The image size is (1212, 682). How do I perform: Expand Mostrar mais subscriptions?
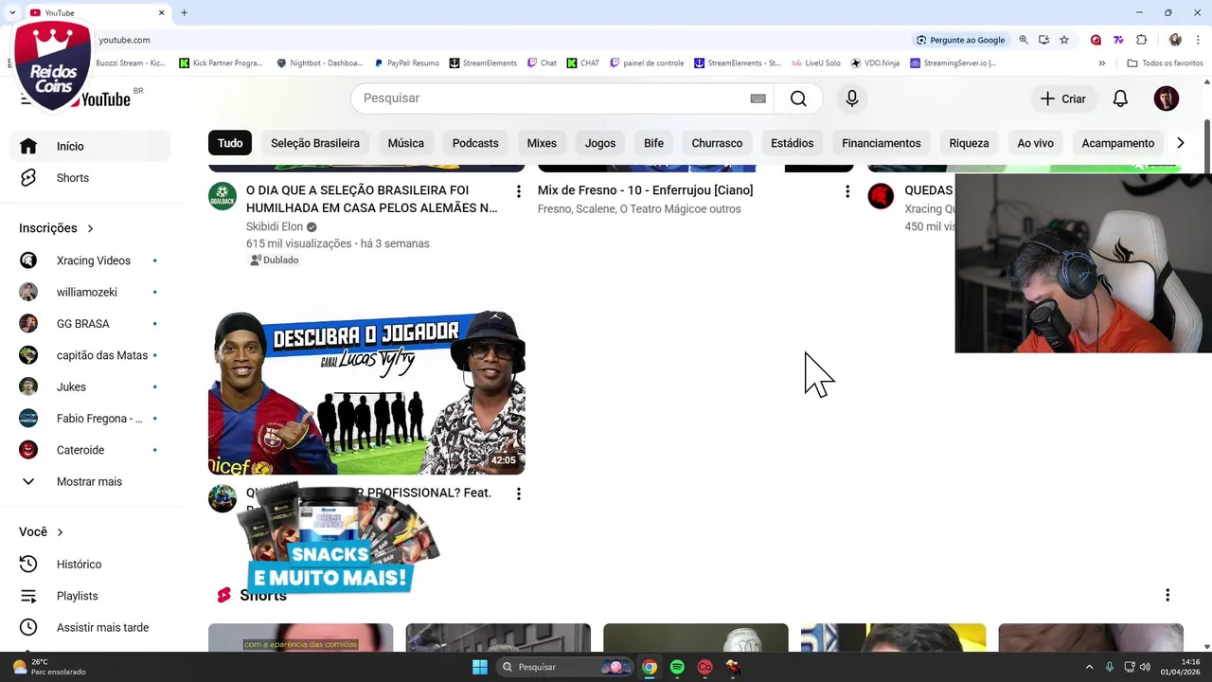pos(90,481)
